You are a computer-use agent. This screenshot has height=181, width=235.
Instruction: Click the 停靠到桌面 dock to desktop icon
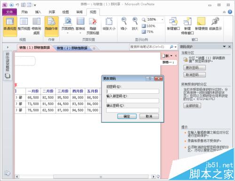tap(36, 26)
